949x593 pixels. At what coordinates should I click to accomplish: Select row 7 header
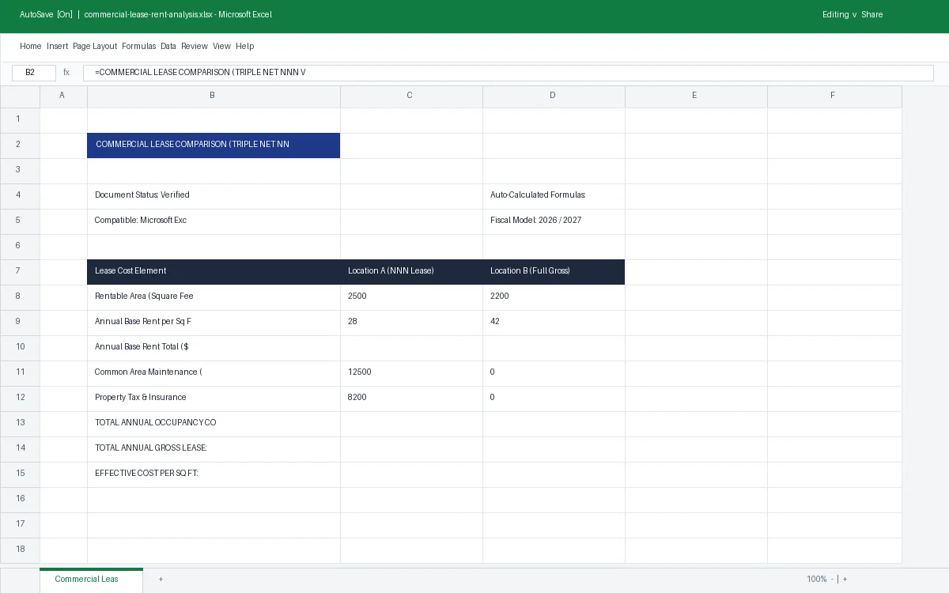[20, 271]
